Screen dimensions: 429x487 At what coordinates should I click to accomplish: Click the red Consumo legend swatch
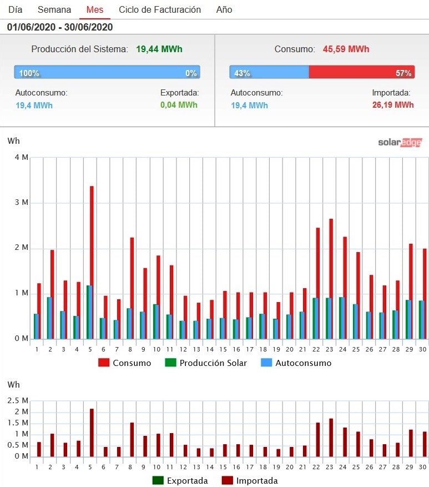(104, 363)
